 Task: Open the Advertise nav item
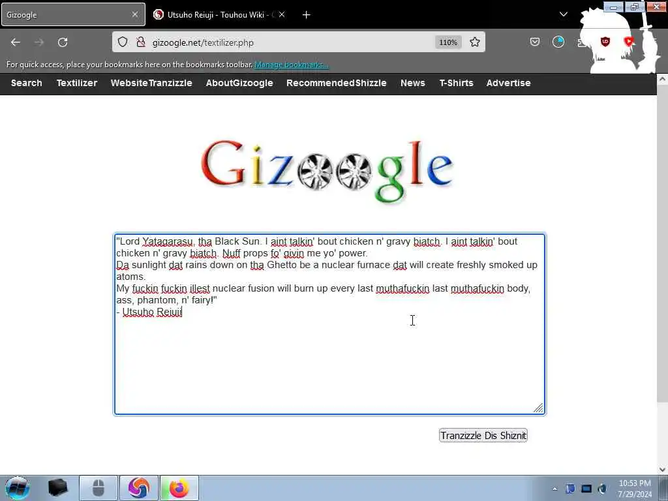tap(508, 83)
